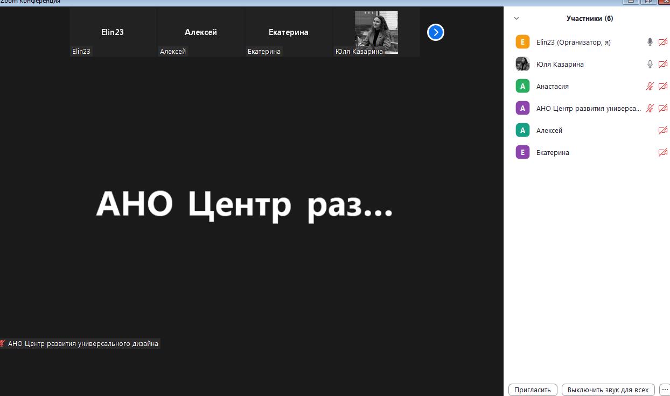Click Участники (6) panel title

point(590,18)
